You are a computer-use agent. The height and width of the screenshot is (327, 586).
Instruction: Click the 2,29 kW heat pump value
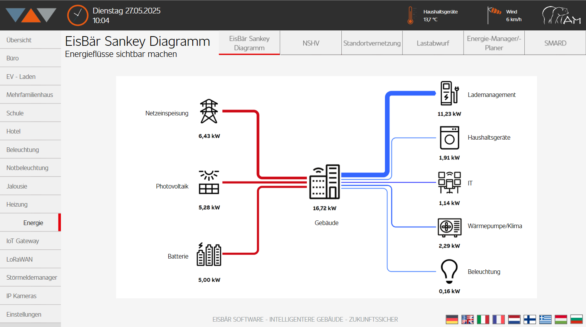point(449,246)
